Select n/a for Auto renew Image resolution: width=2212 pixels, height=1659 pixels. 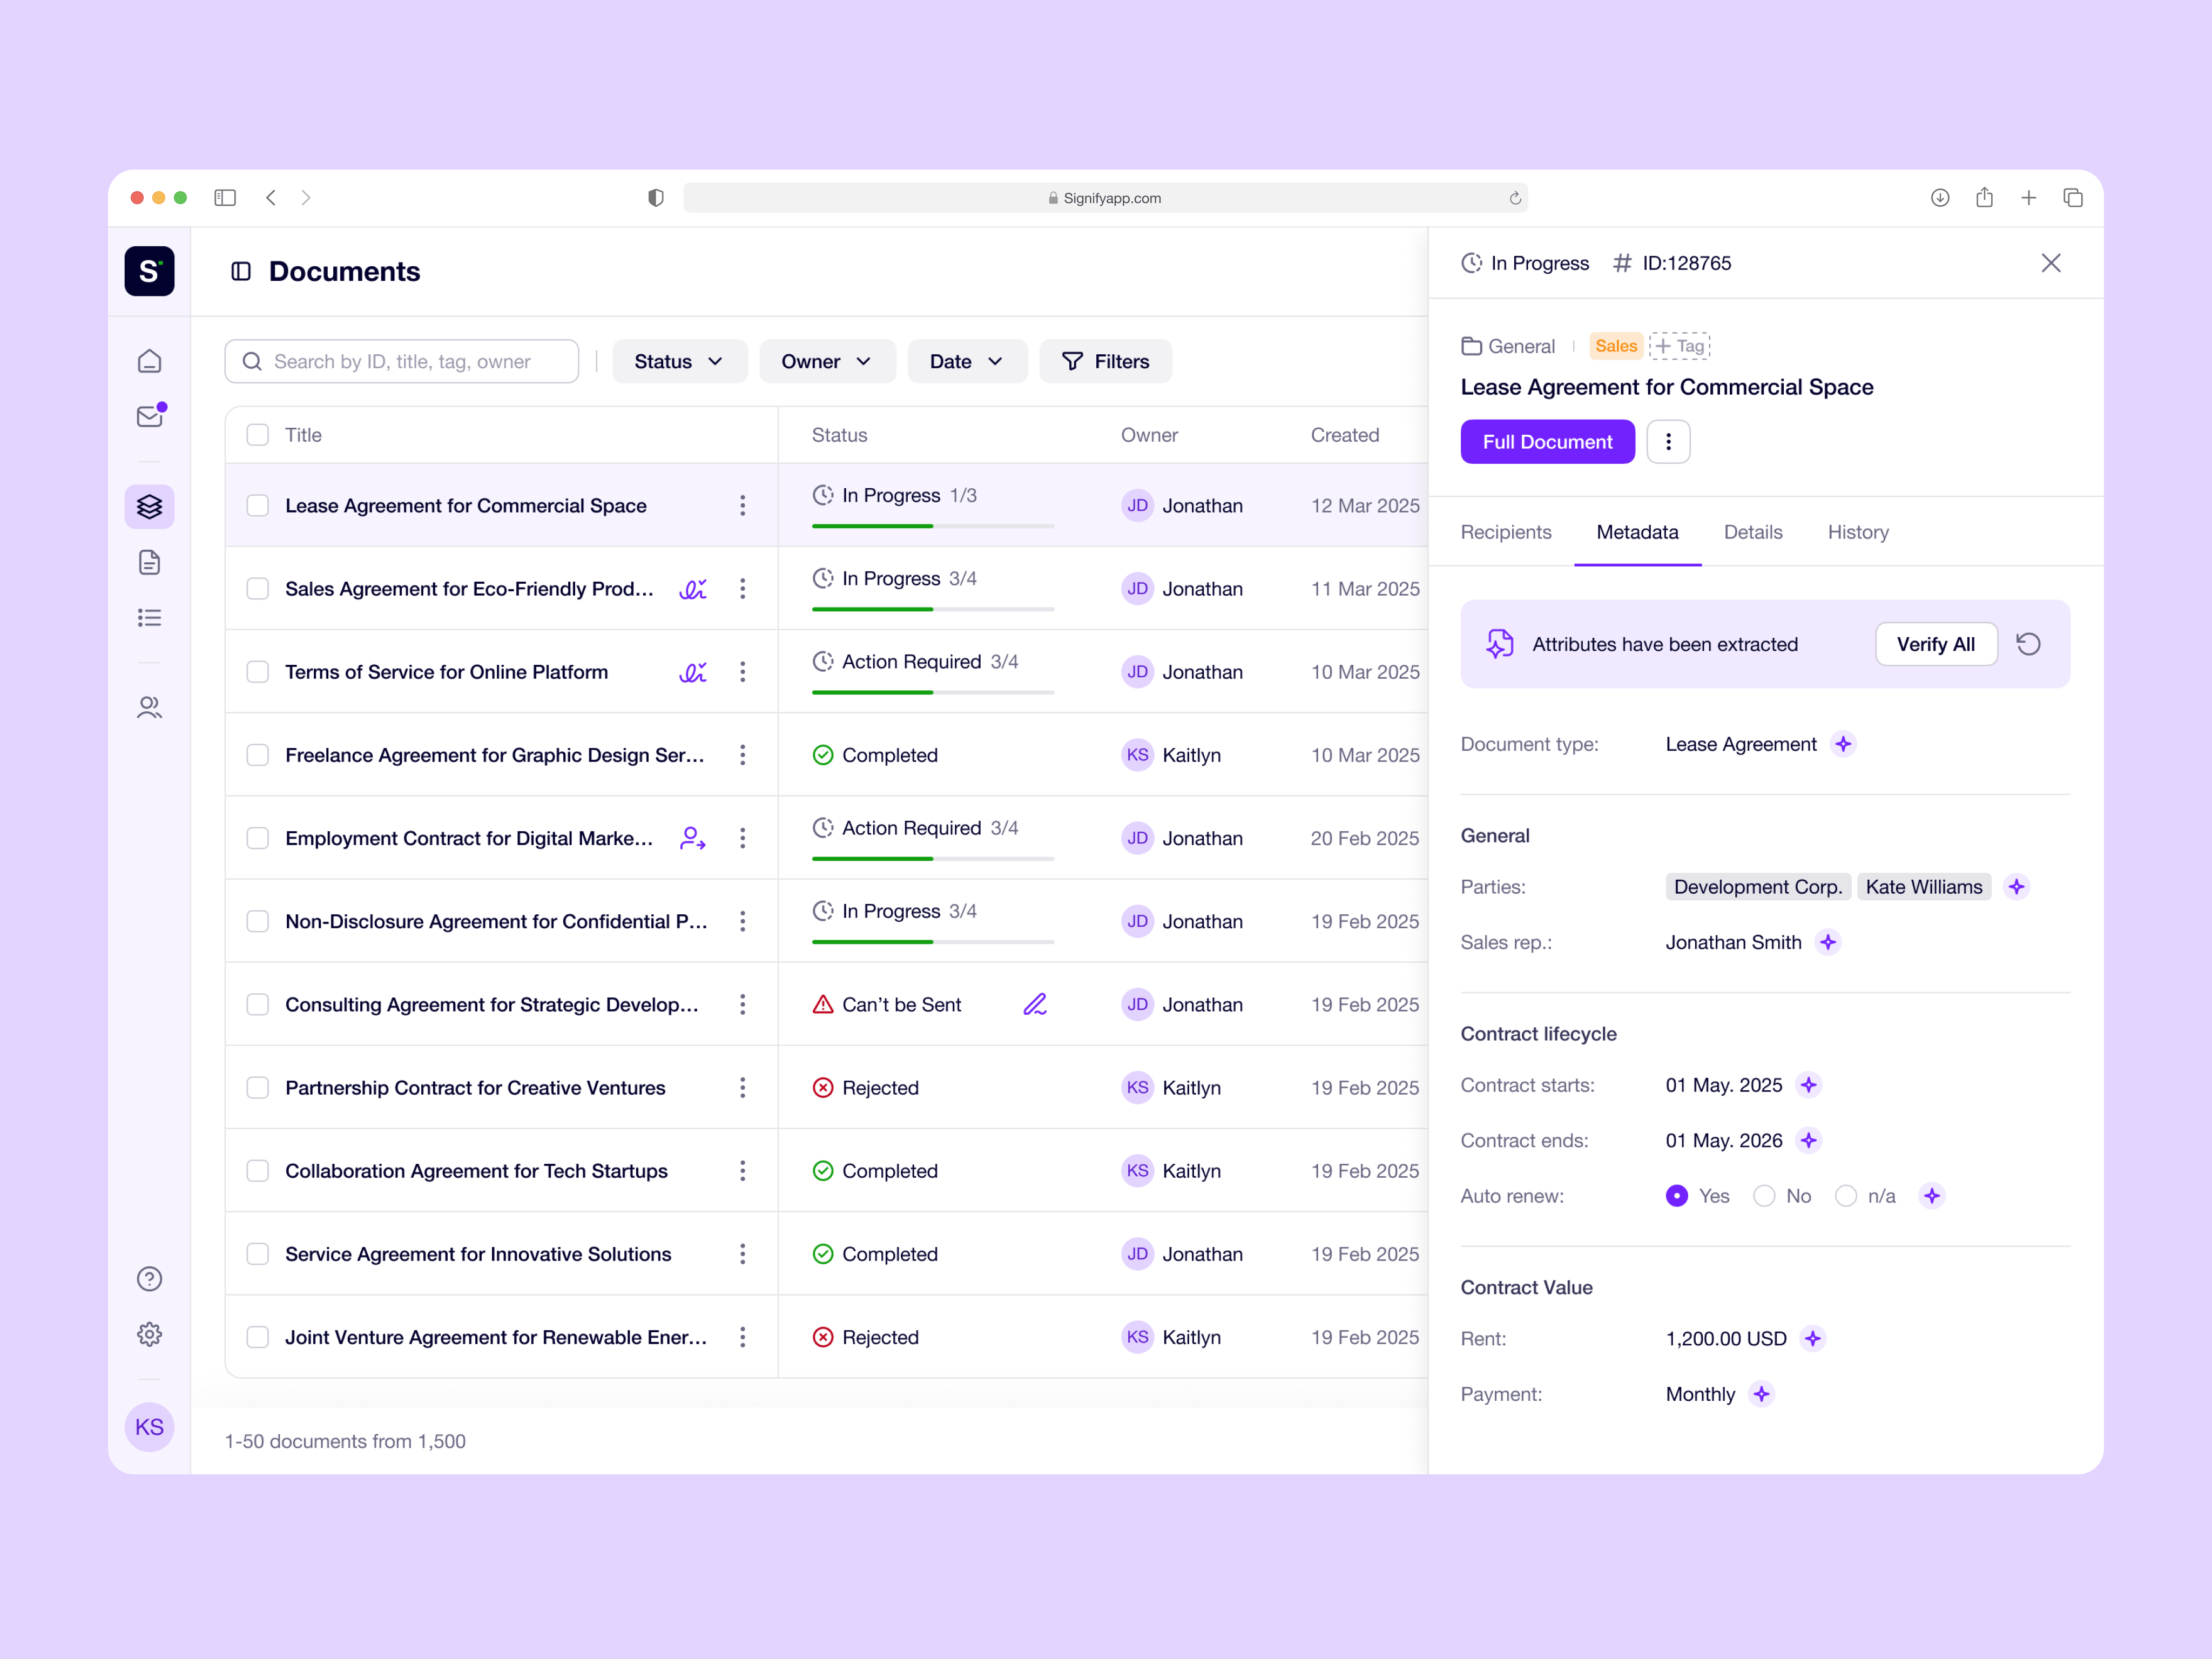(1846, 1196)
